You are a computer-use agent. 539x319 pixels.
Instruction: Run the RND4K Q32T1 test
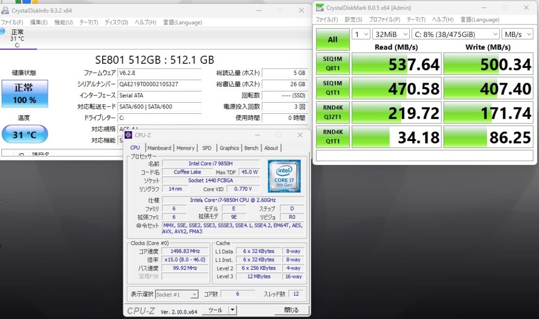333,112
